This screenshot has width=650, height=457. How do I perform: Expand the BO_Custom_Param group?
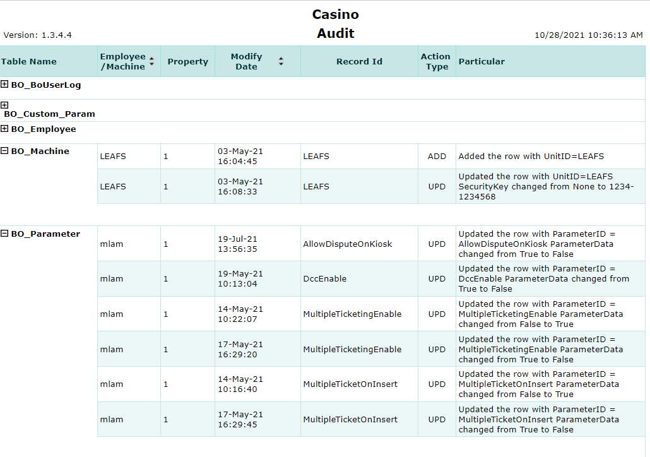pos(4,105)
